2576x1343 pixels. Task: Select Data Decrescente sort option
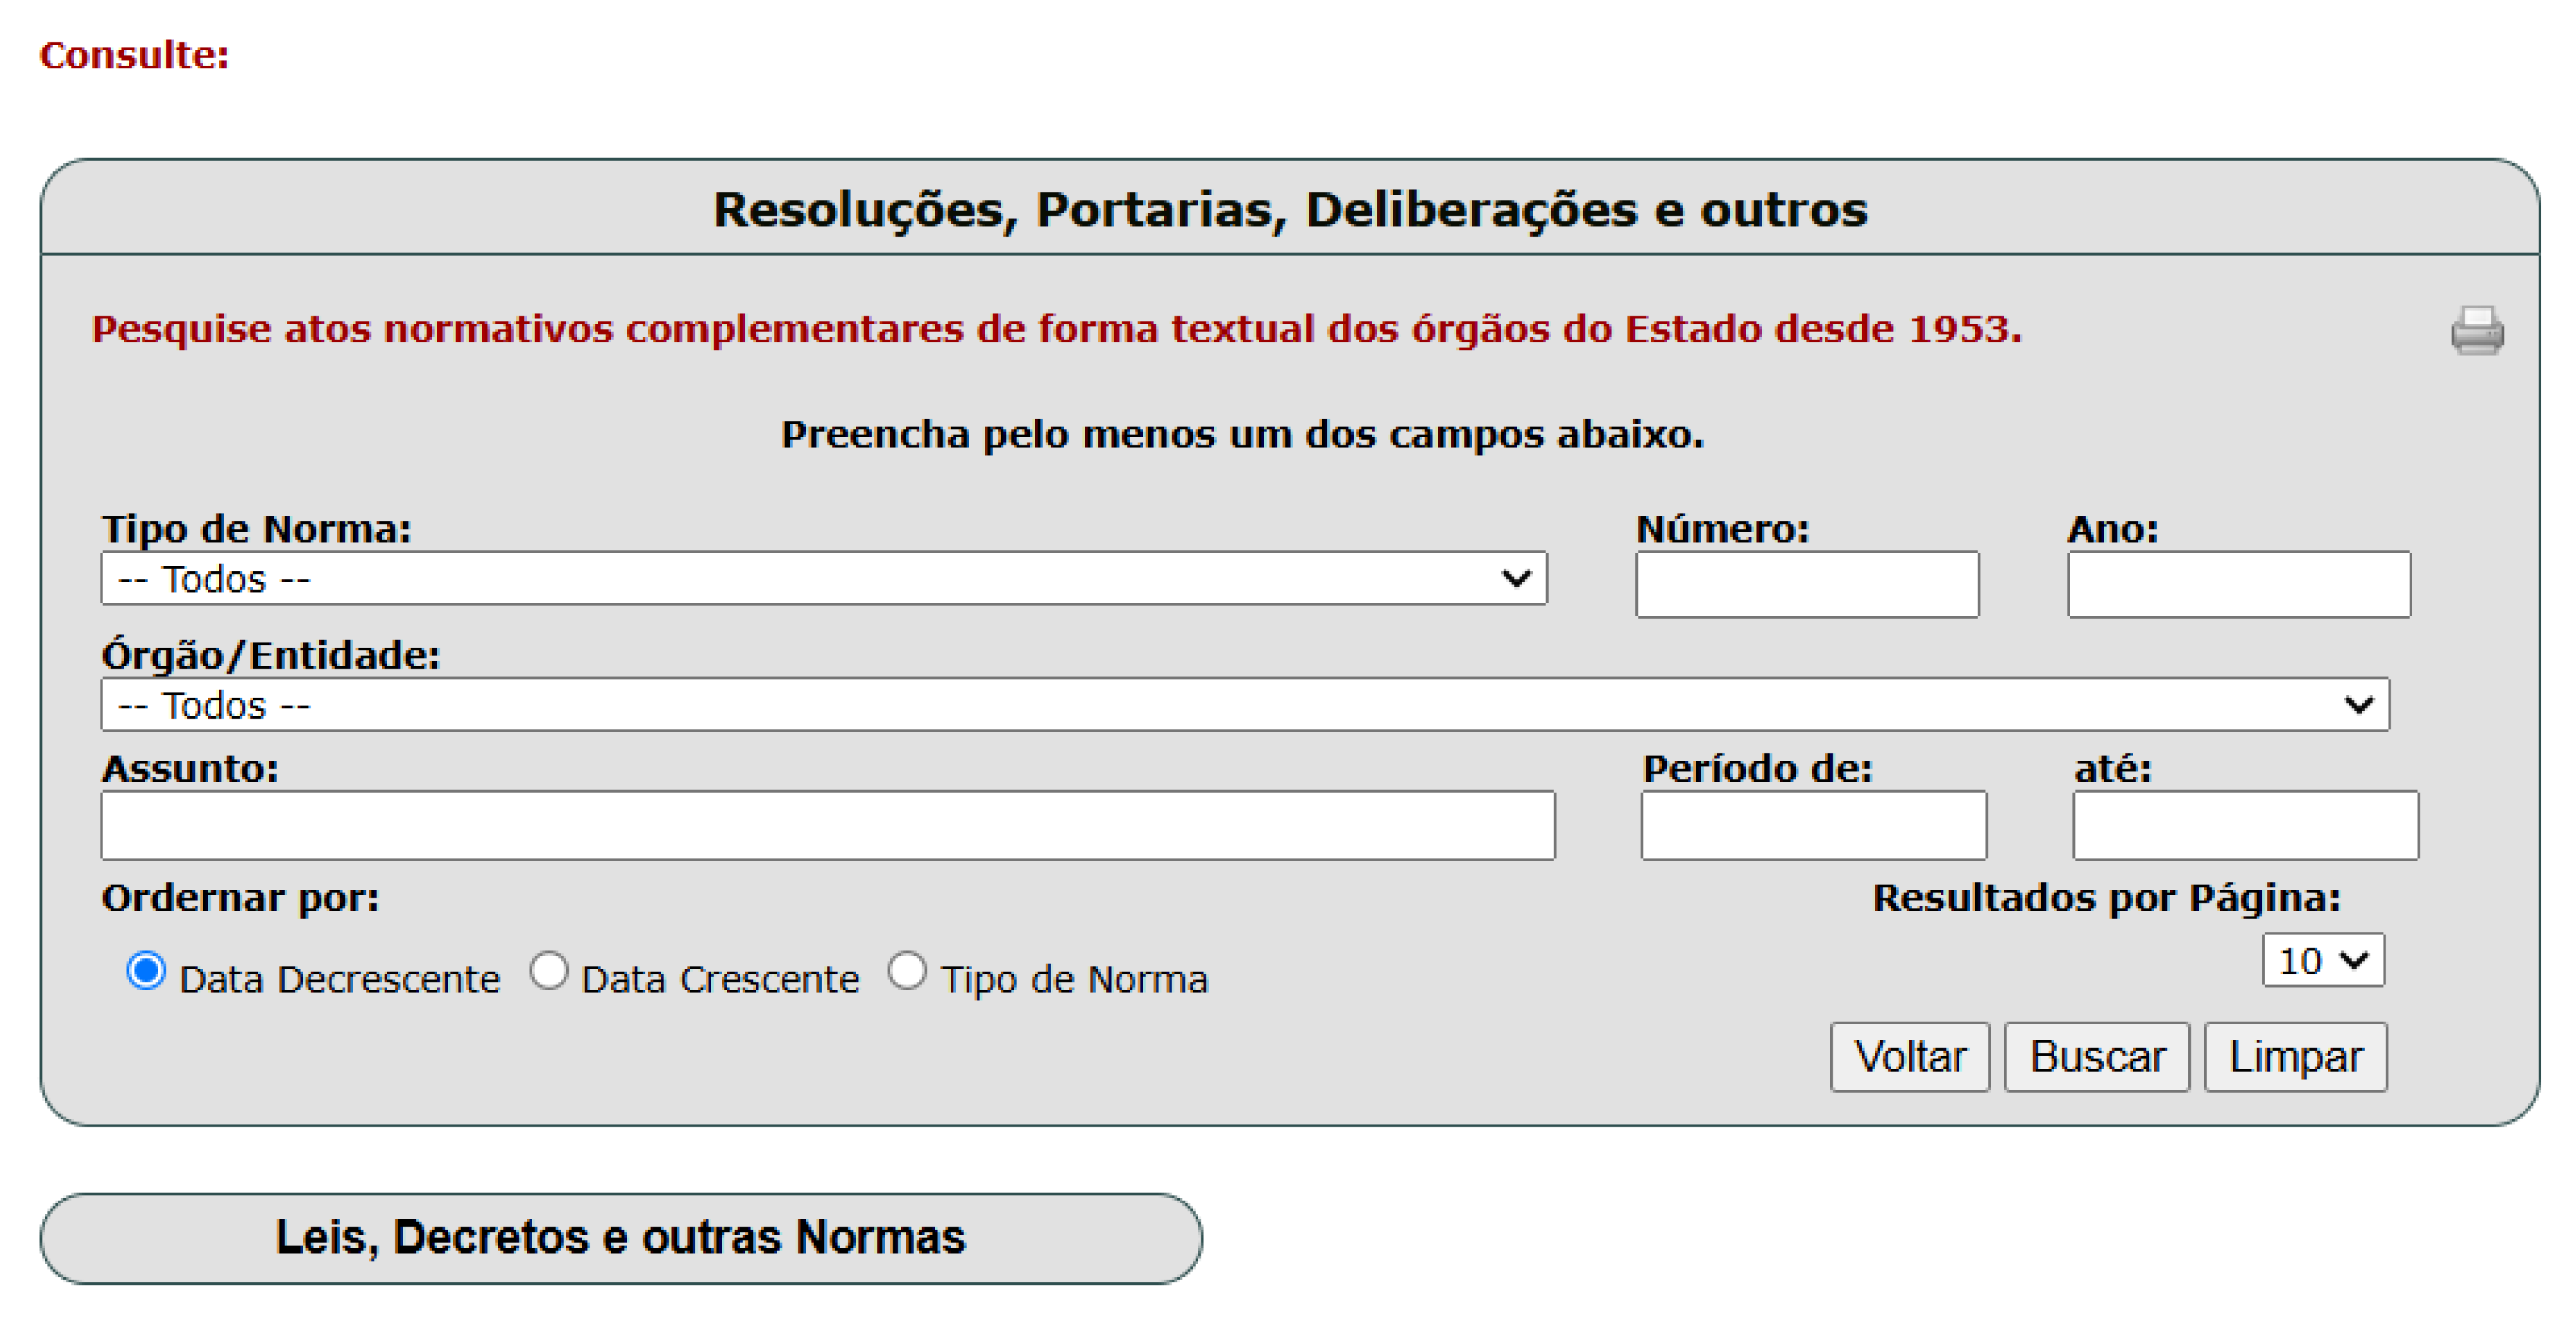(146, 971)
